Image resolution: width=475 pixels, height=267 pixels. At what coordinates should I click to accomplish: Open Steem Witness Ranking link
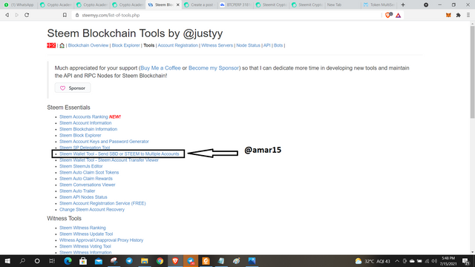82,228
